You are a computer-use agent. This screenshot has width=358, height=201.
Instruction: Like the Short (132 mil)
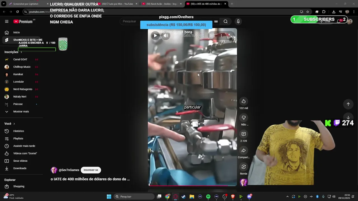[x=244, y=101]
